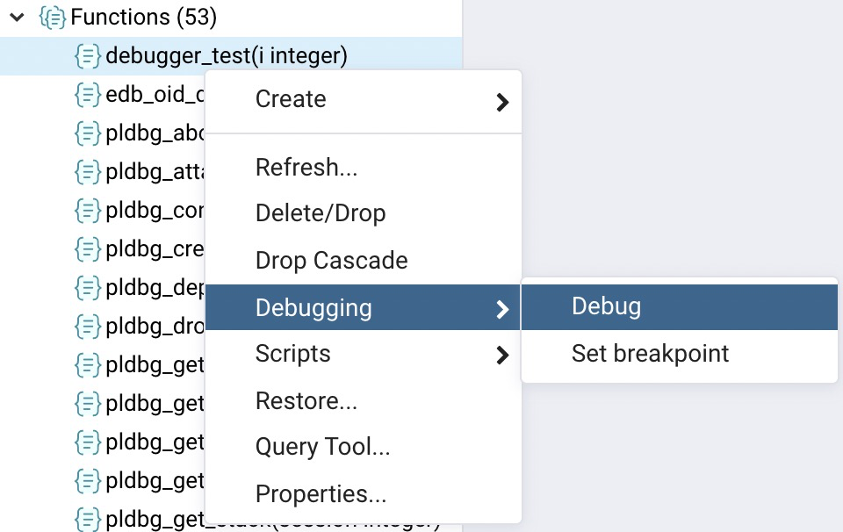Image resolution: width=843 pixels, height=532 pixels.
Task: Expand the Scripts submenu arrow
Action: click(x=502, y=355)
